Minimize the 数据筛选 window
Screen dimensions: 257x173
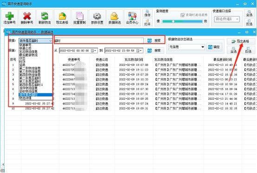pyautogui.click(x=239, y=32)
